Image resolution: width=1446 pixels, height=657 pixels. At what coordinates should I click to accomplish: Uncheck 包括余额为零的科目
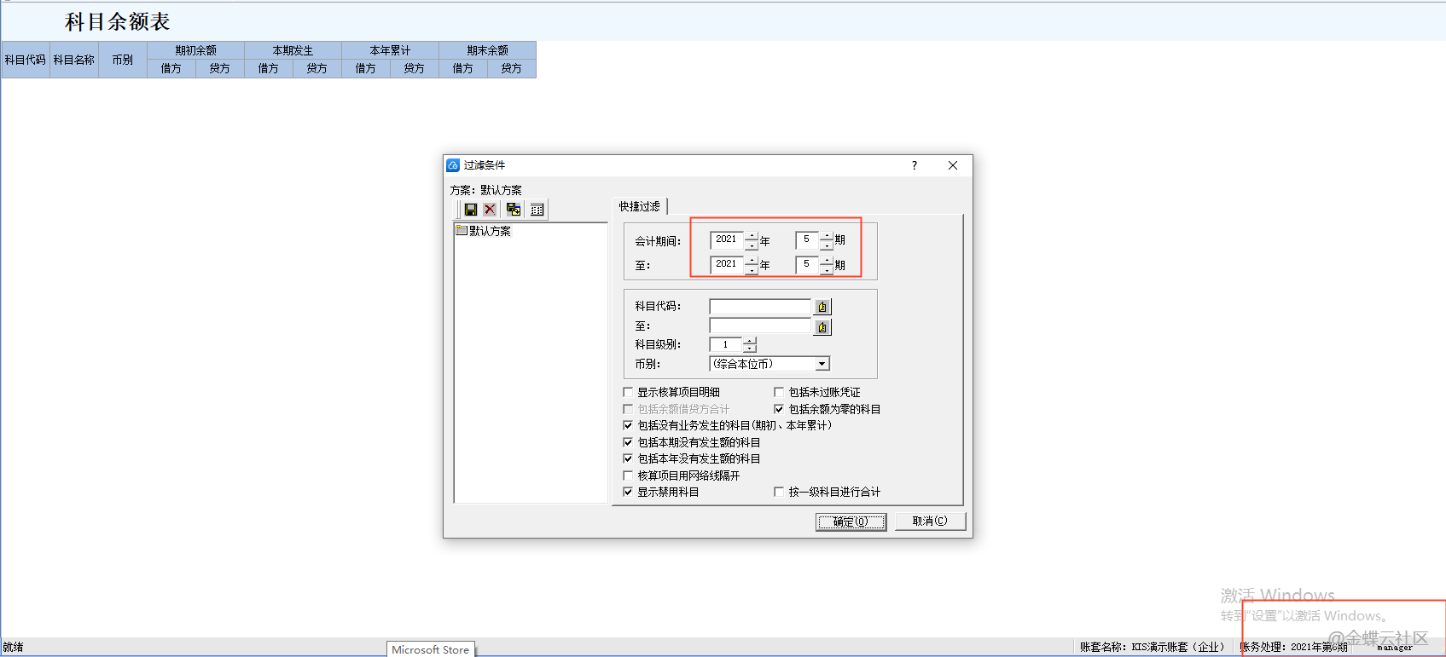click(x=779, y=409)
